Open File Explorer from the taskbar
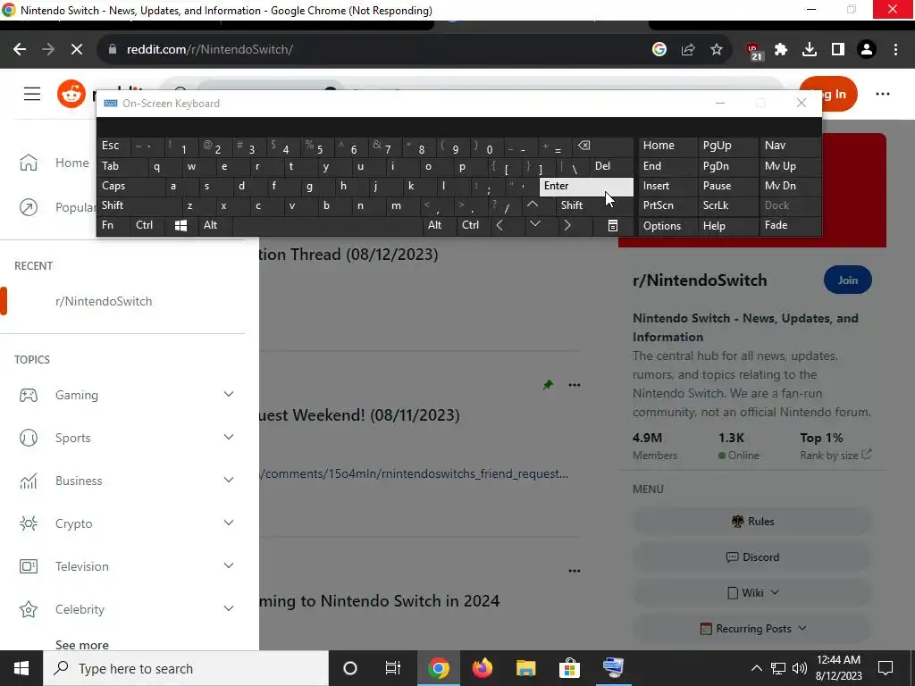 pyautogui.click(x=525, y=668)
